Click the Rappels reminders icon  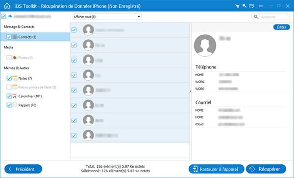point(15,105)
